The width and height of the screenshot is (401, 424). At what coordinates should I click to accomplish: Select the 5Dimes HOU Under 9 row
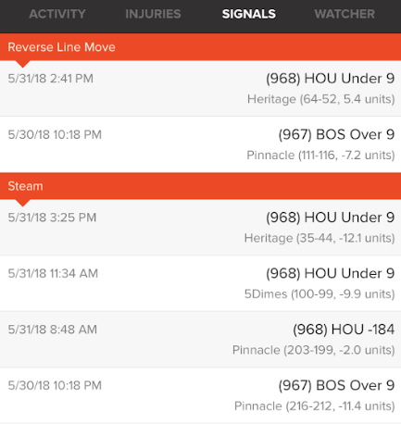pyautogui.click(x=200, y=283)
